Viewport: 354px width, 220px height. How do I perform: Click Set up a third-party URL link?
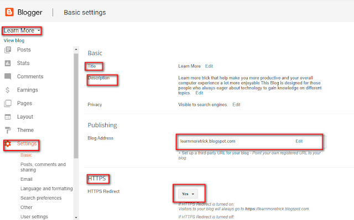pos(214,153)
